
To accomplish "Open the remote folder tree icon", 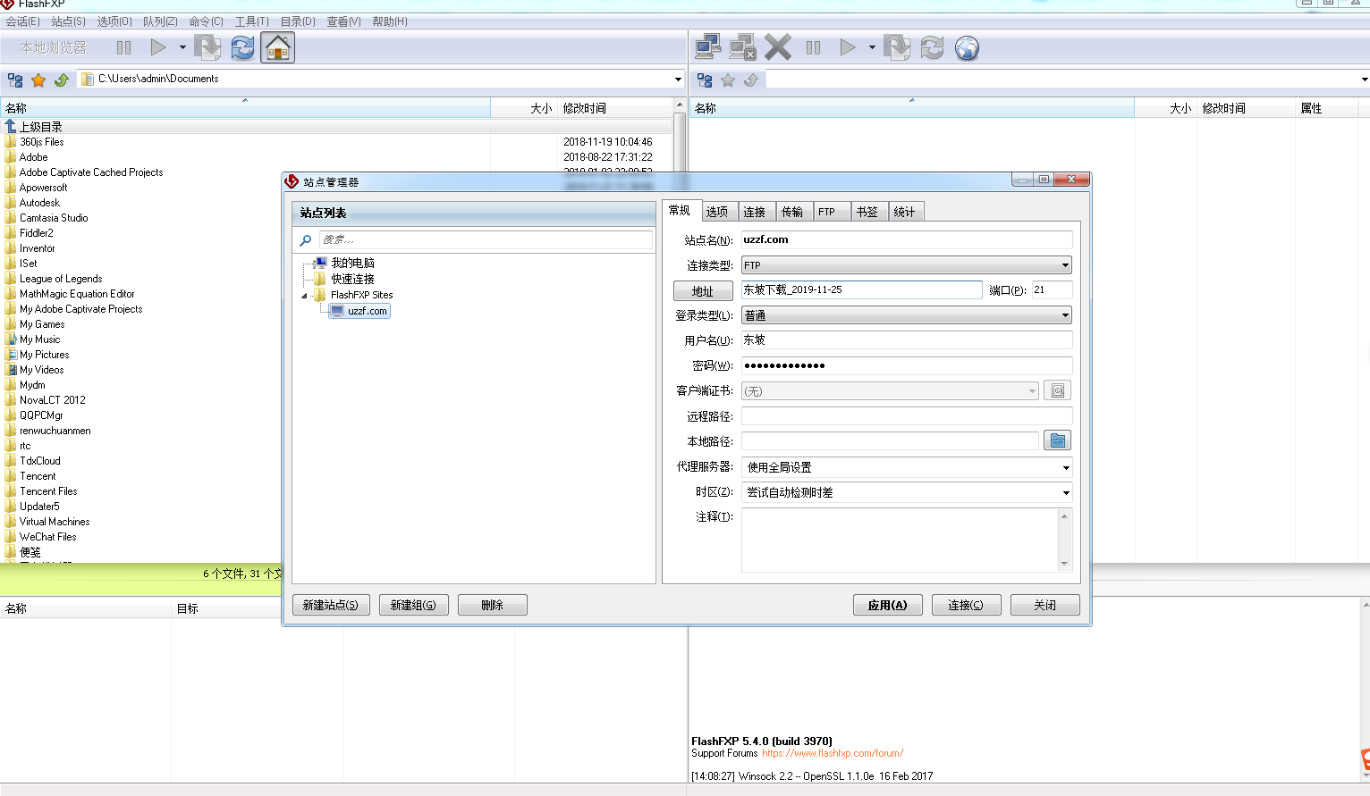I will click(705, 80).
